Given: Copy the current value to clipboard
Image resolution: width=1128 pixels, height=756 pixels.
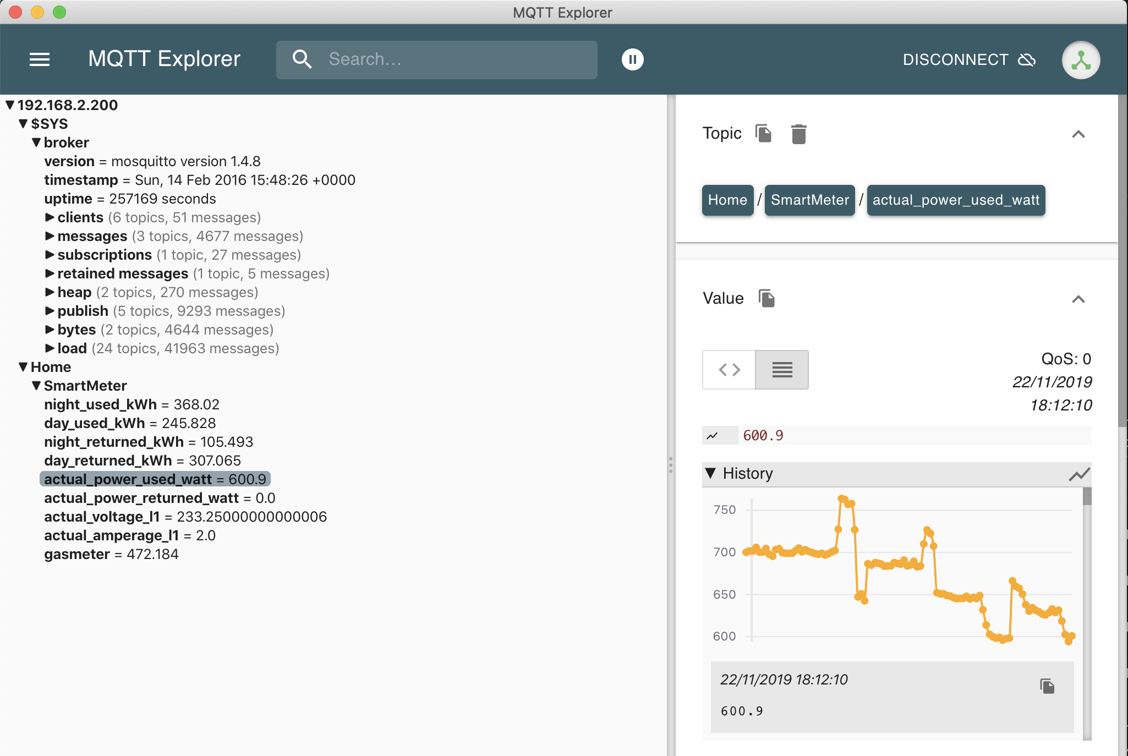Looking at the screenshot, I should [x=766, y=298].
